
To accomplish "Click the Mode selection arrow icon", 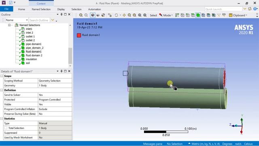I will pyautogui.click(x=161, y=15).
